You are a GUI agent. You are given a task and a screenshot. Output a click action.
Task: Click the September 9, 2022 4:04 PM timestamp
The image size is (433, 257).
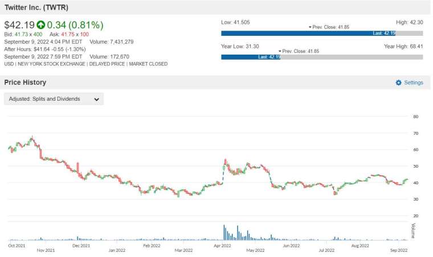(x=43, y=42)
